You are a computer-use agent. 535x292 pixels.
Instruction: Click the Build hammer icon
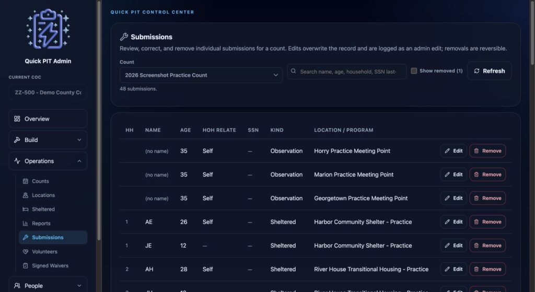click(17, 140)
